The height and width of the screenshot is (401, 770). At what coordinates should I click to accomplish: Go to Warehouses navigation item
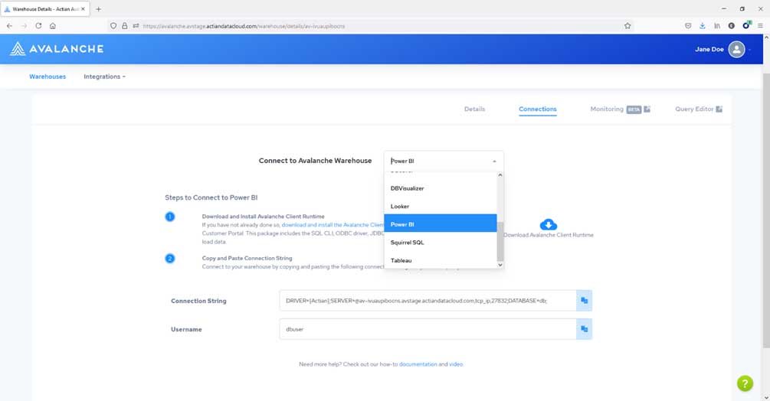48,77
